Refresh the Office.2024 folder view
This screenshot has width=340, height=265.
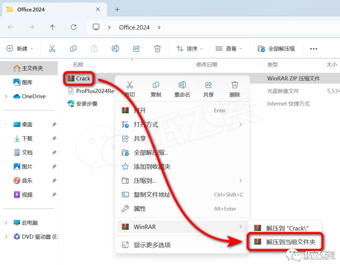pos(73,27)
